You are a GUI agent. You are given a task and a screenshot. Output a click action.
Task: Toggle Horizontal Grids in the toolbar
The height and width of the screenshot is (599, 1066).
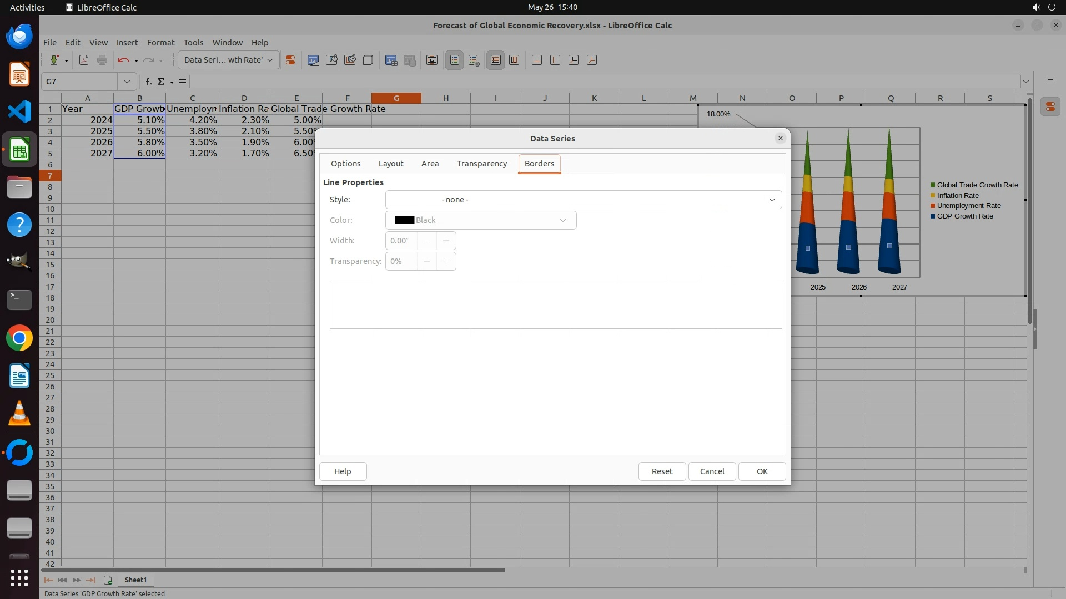point(496,60)
